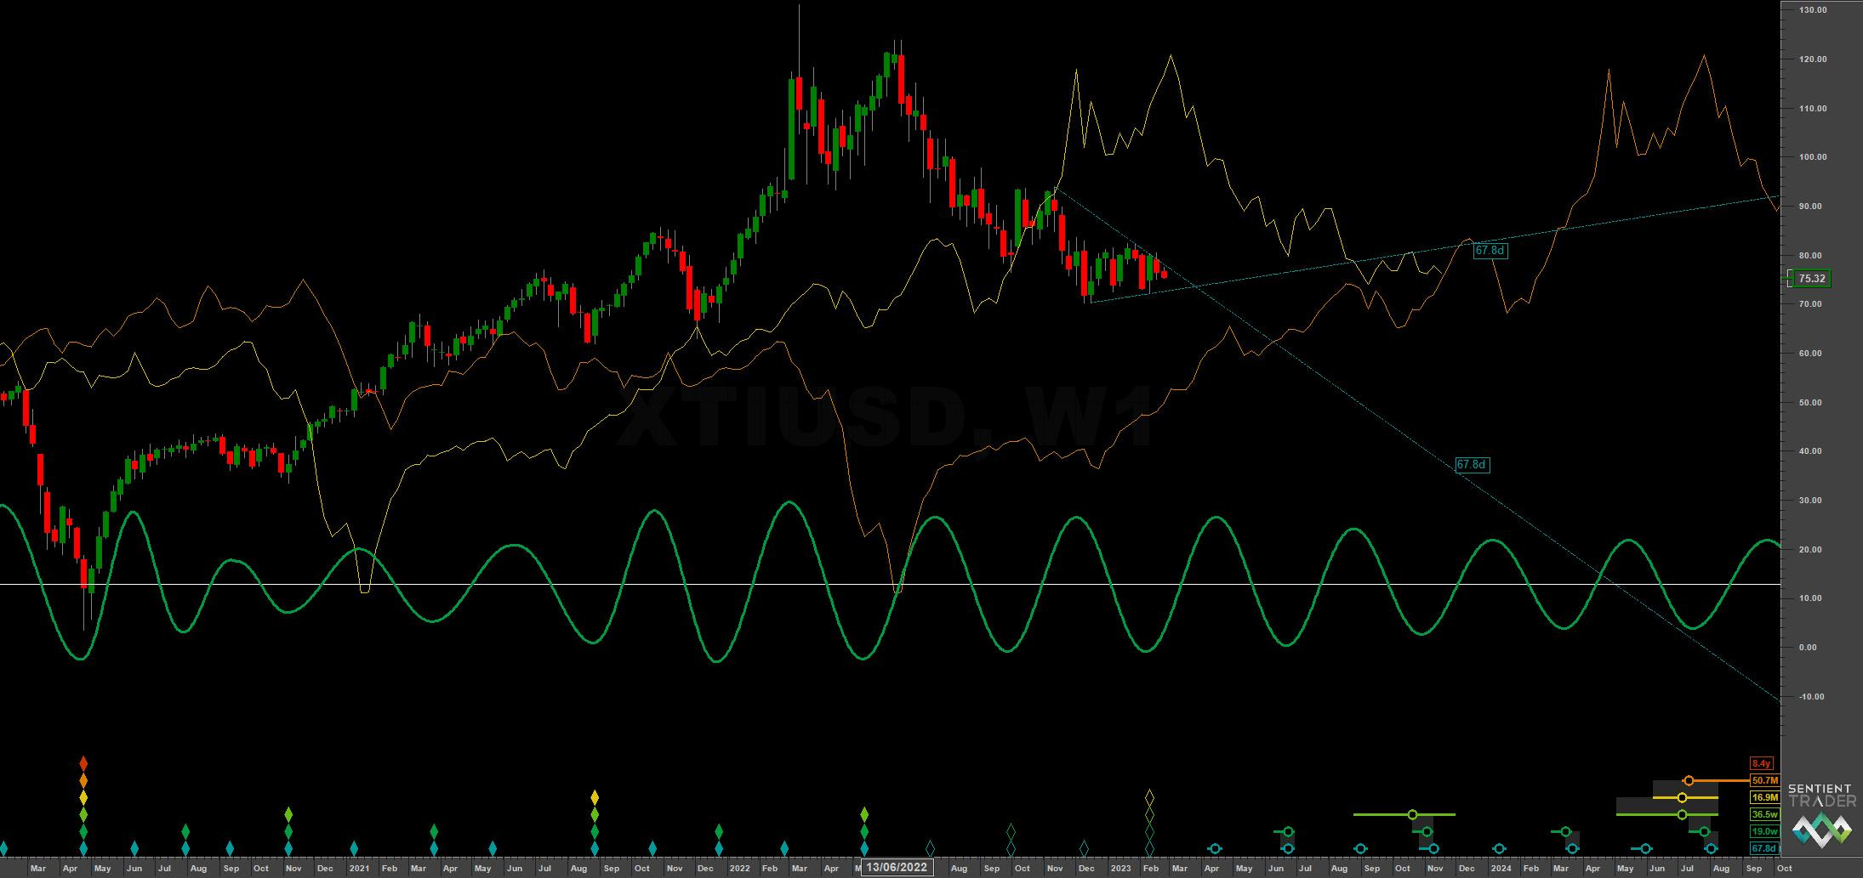Click the circle handle on the bottom 67.8d range bar
Screen dimensions: 1863x878
pyautogui.click(x=1710, y=847)
